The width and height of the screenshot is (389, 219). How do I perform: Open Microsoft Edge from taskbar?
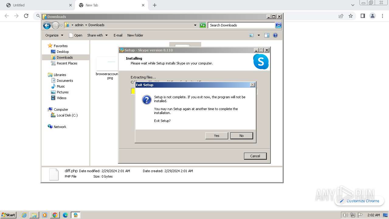[65, 215]
